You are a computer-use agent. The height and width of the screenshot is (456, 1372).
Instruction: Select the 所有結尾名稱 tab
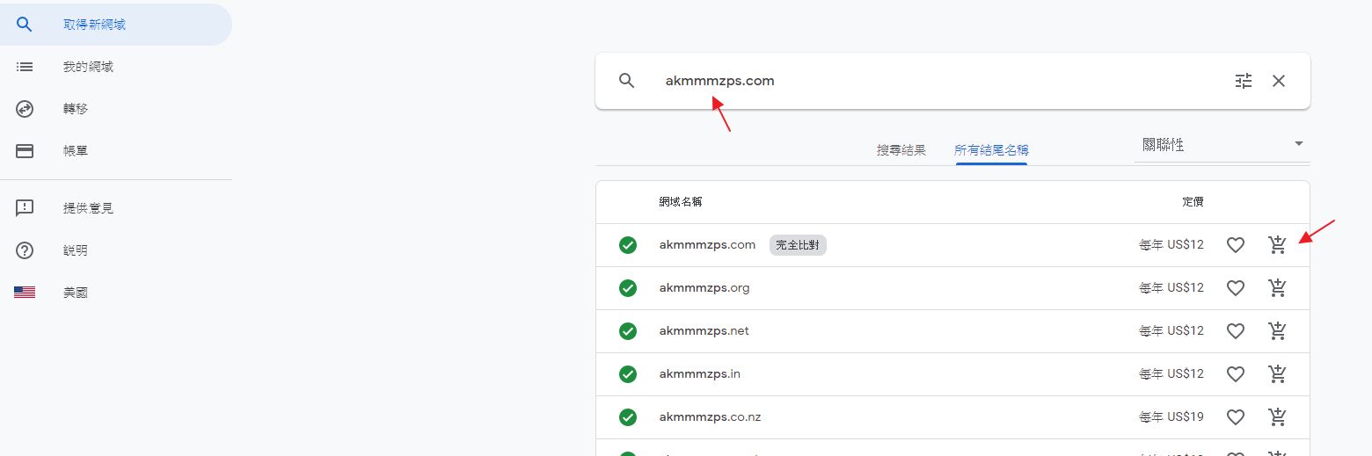tap(991, 150)
